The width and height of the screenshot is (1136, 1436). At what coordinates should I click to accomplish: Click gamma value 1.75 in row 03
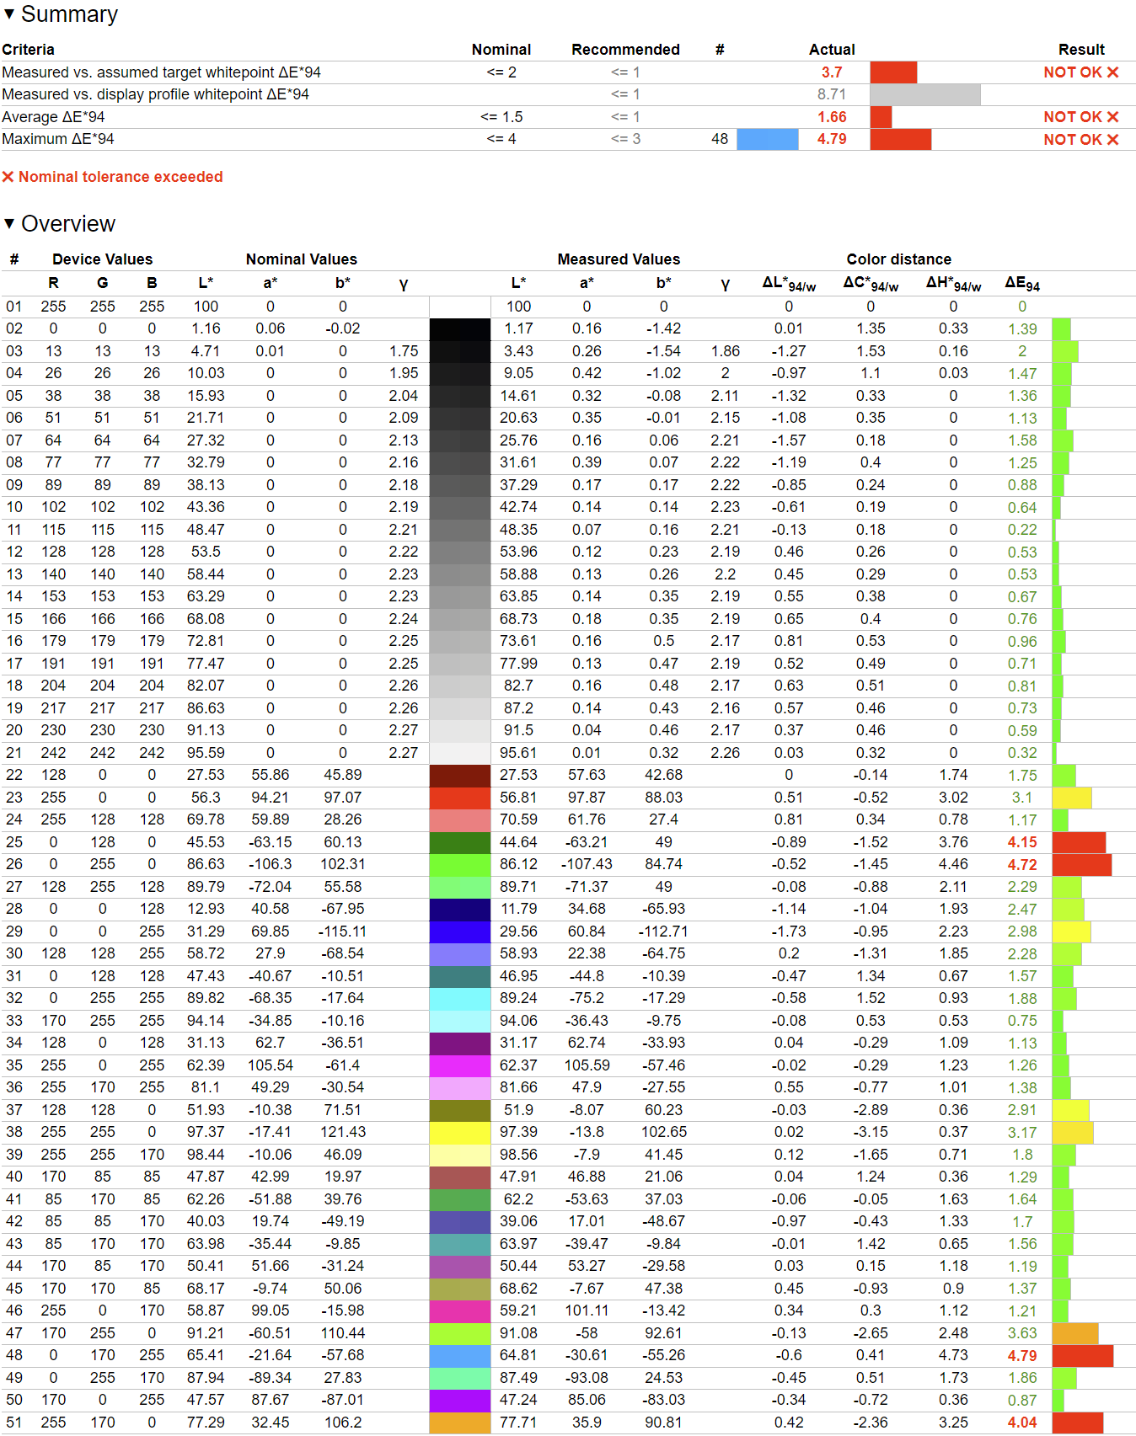(x=404, y=351)
